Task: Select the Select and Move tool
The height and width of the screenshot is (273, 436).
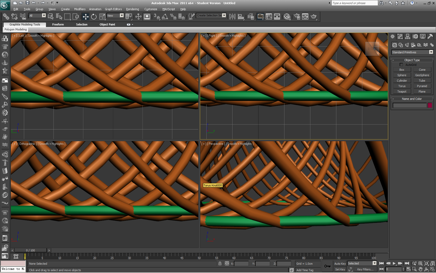Action: 86,17
